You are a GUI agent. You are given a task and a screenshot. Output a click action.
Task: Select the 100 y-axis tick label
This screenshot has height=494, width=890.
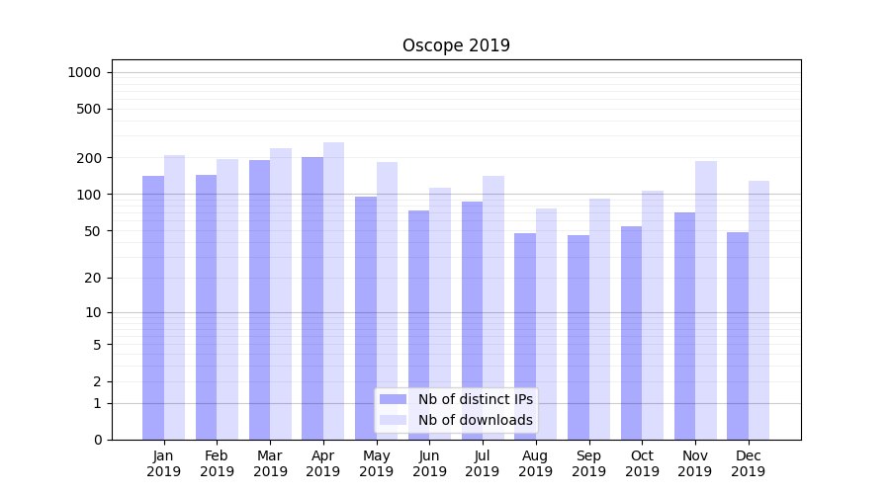click(88, 195)
